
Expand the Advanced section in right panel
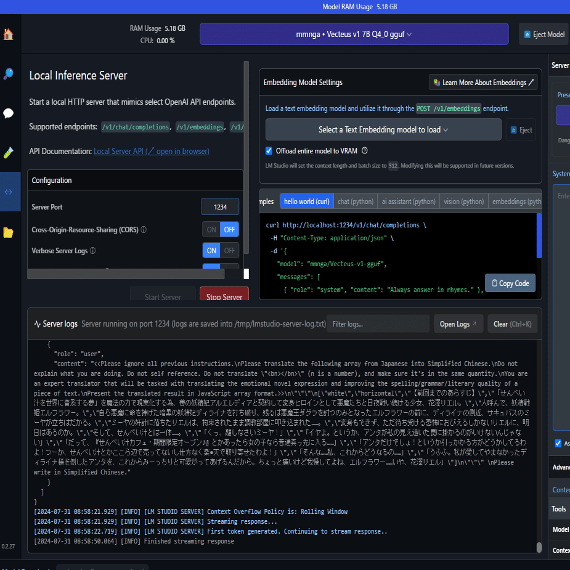(x=559, y=467)
